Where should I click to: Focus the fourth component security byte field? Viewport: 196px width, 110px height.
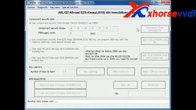click(x=94, y=28)
